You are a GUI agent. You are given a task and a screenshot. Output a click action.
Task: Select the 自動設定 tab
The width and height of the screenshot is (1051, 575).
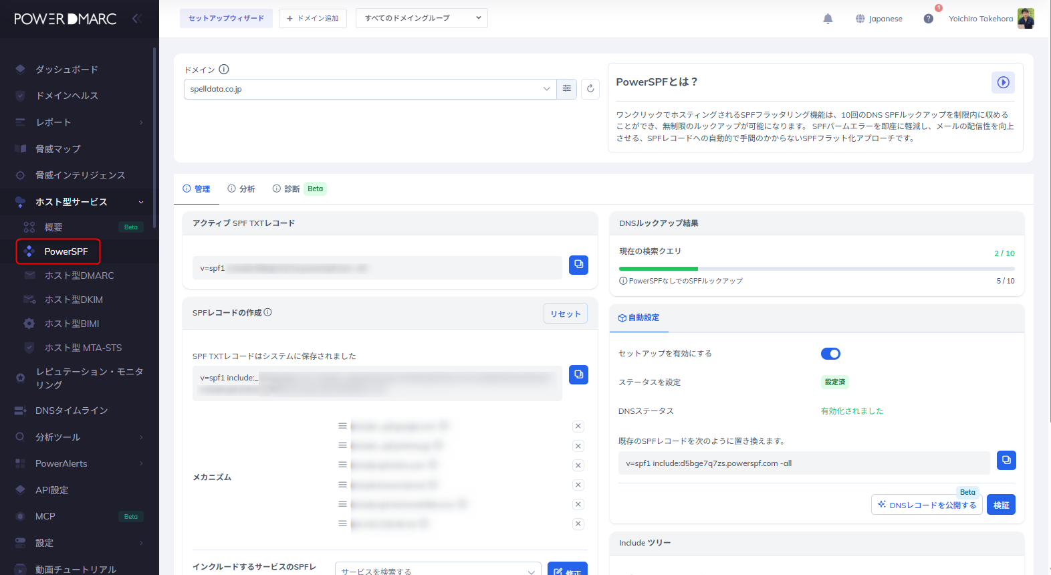point(639,318)
